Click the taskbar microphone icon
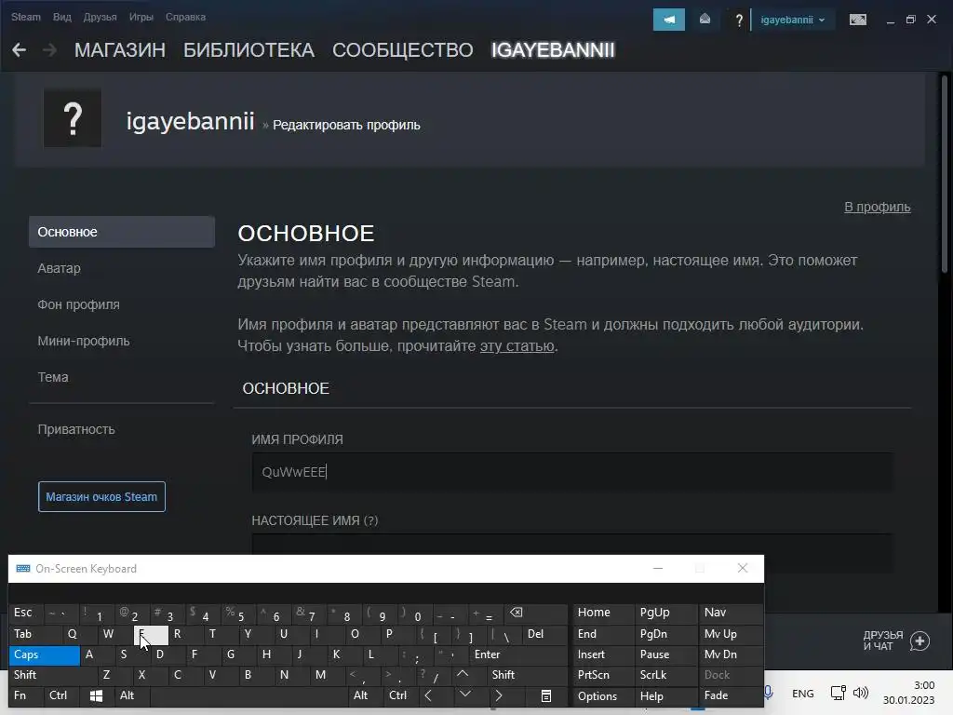This screenshot has width=953, height=715. coord(768,693)
